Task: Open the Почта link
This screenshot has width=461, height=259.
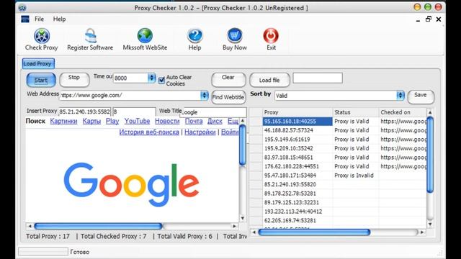Action: (194, 121)
